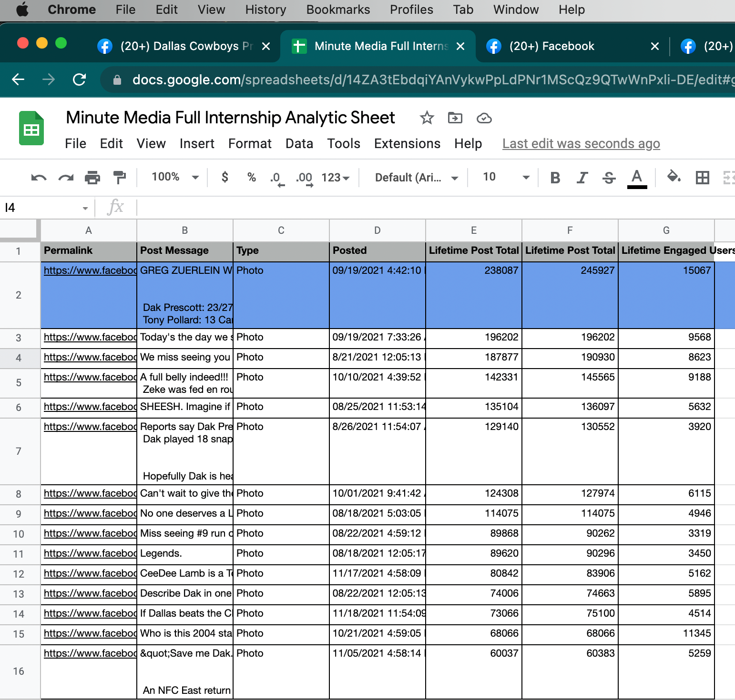Screen dimensions: 735x700
Task: Open Last edit was seconds ago link
Action: [x=581, y=143]
